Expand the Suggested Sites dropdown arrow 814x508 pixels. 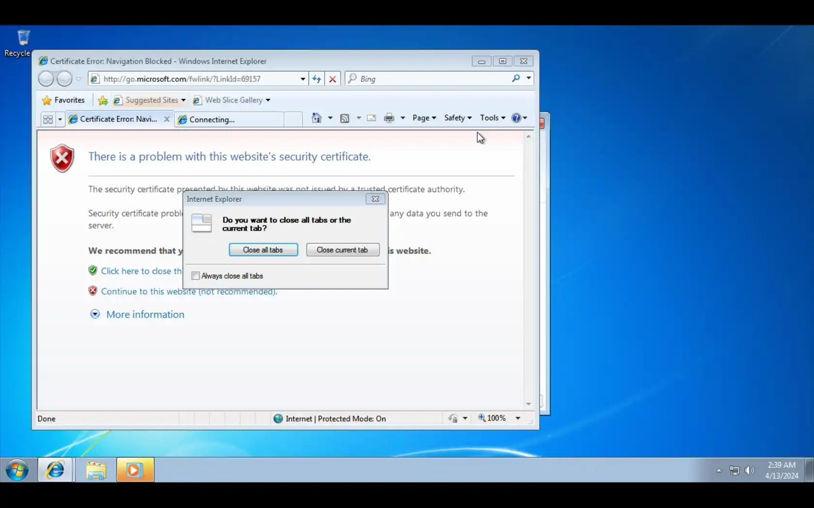[183, 100]
